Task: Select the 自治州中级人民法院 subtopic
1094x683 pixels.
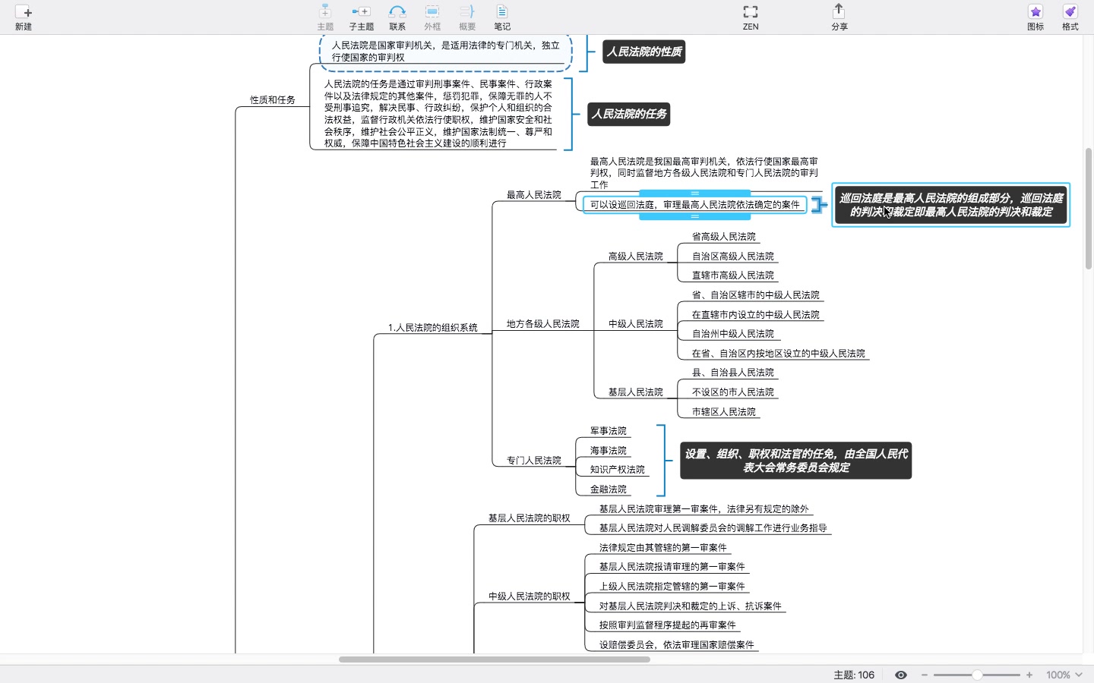Action: (x=733, y=334)
